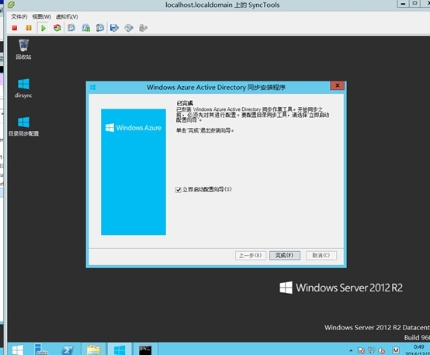This screenshot has height=355, width=430.
Task: Click the action center flag tray icon
Action: tap(362, 350)
